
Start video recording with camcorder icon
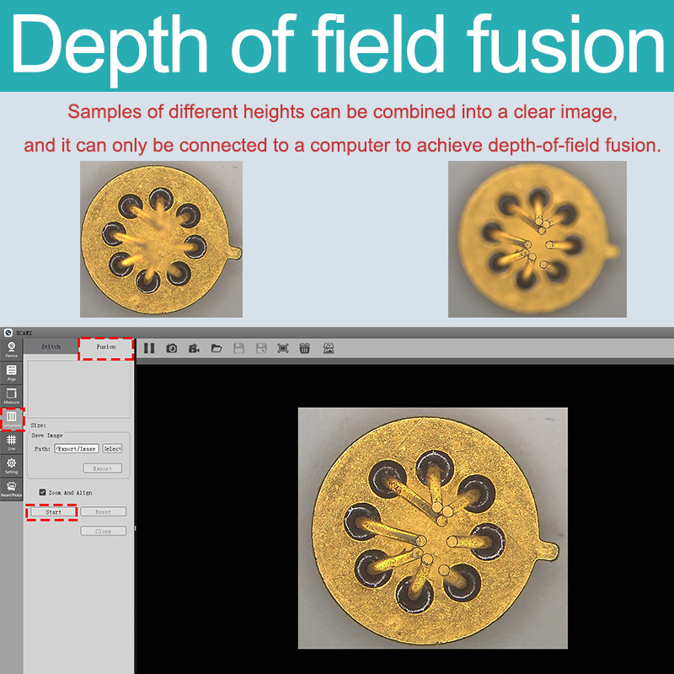click(194, 348)
